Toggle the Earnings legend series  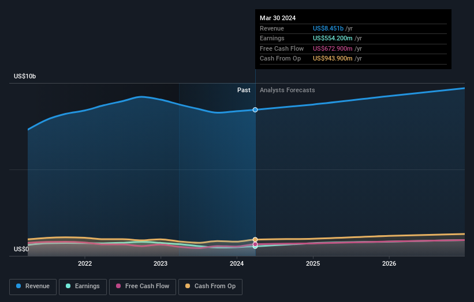coord(83,286)
